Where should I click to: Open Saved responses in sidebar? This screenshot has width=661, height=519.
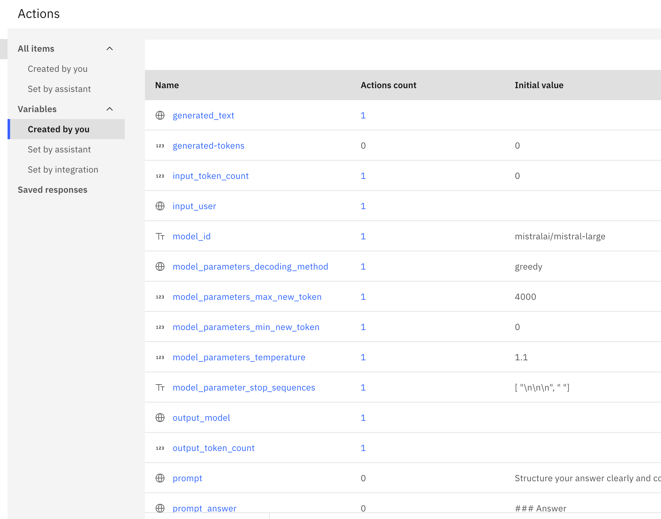(x=52, y=190)
